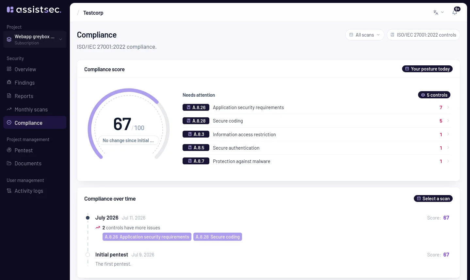470x280 pixels.
Task: Select the July 2026 timeline marker
Action: coord(88,218)
